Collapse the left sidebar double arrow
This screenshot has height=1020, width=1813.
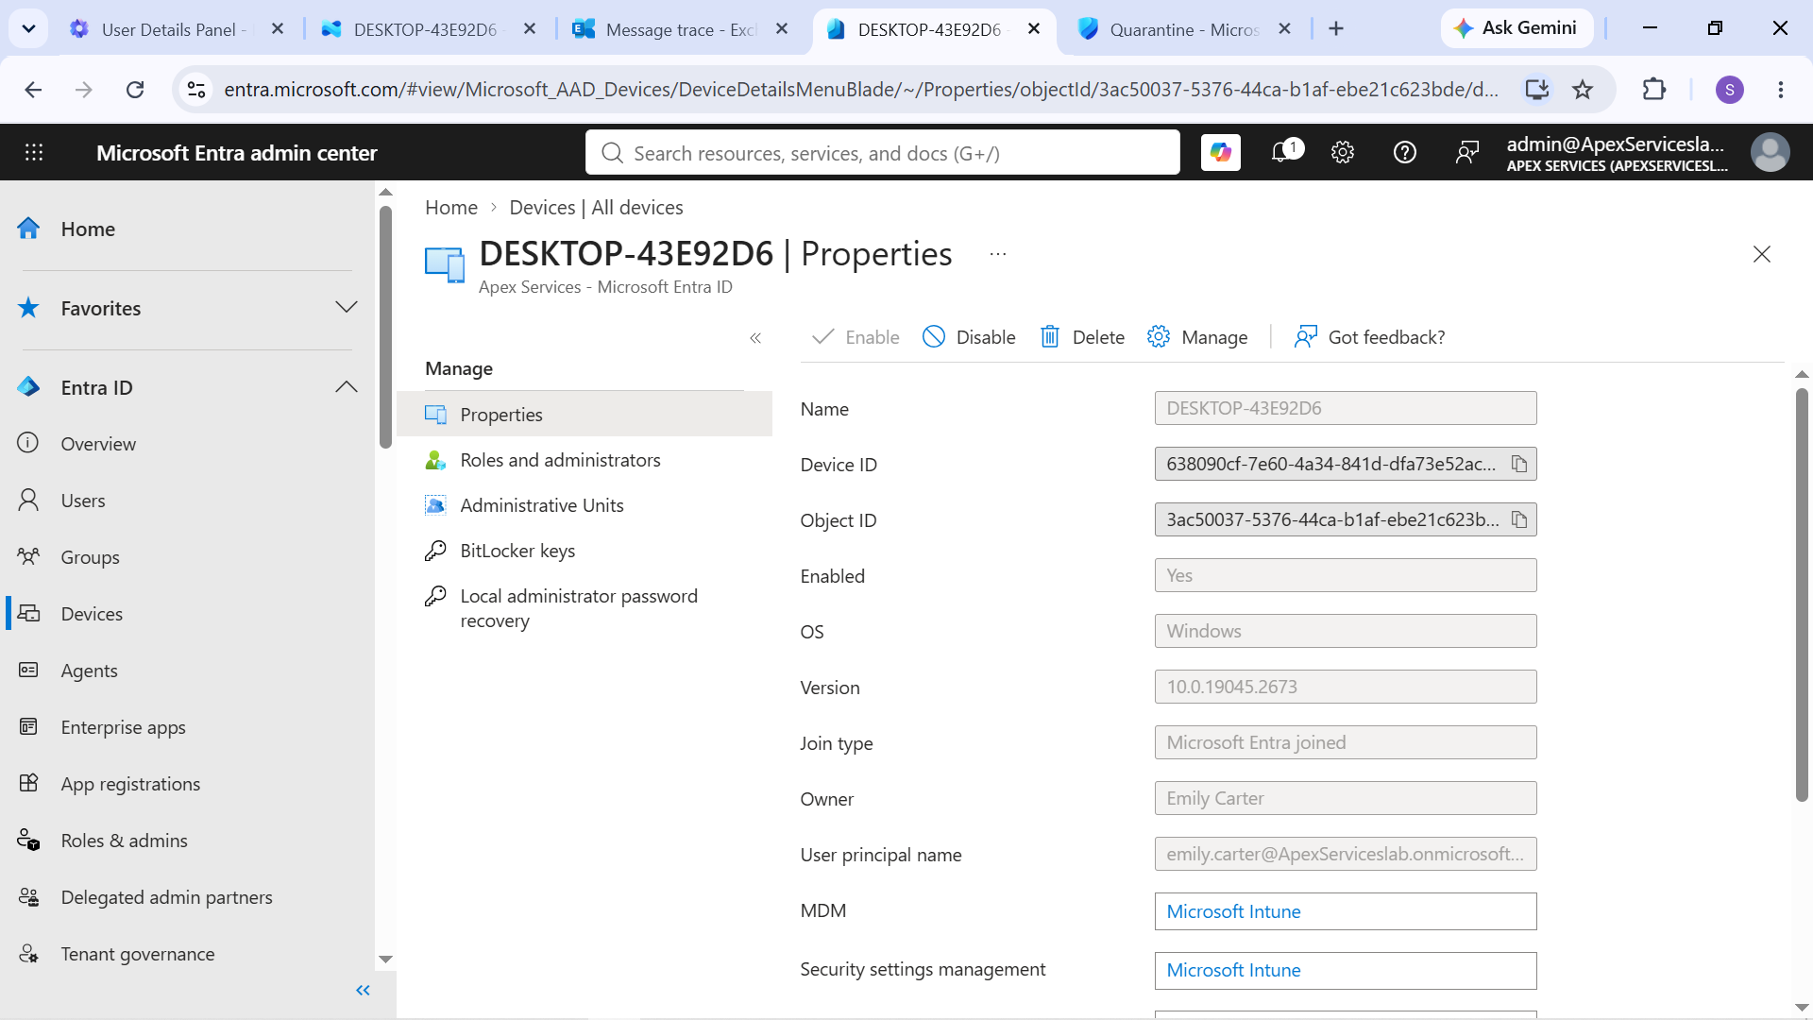tap(363, 990)
